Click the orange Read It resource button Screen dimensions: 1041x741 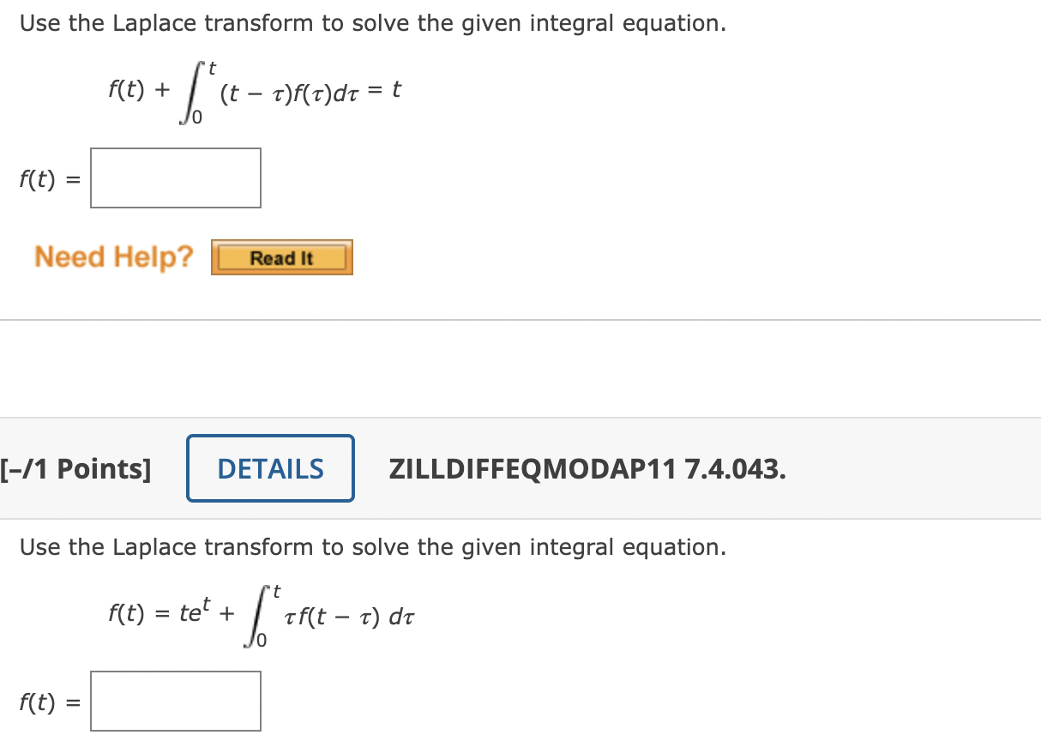pos(281,256)
